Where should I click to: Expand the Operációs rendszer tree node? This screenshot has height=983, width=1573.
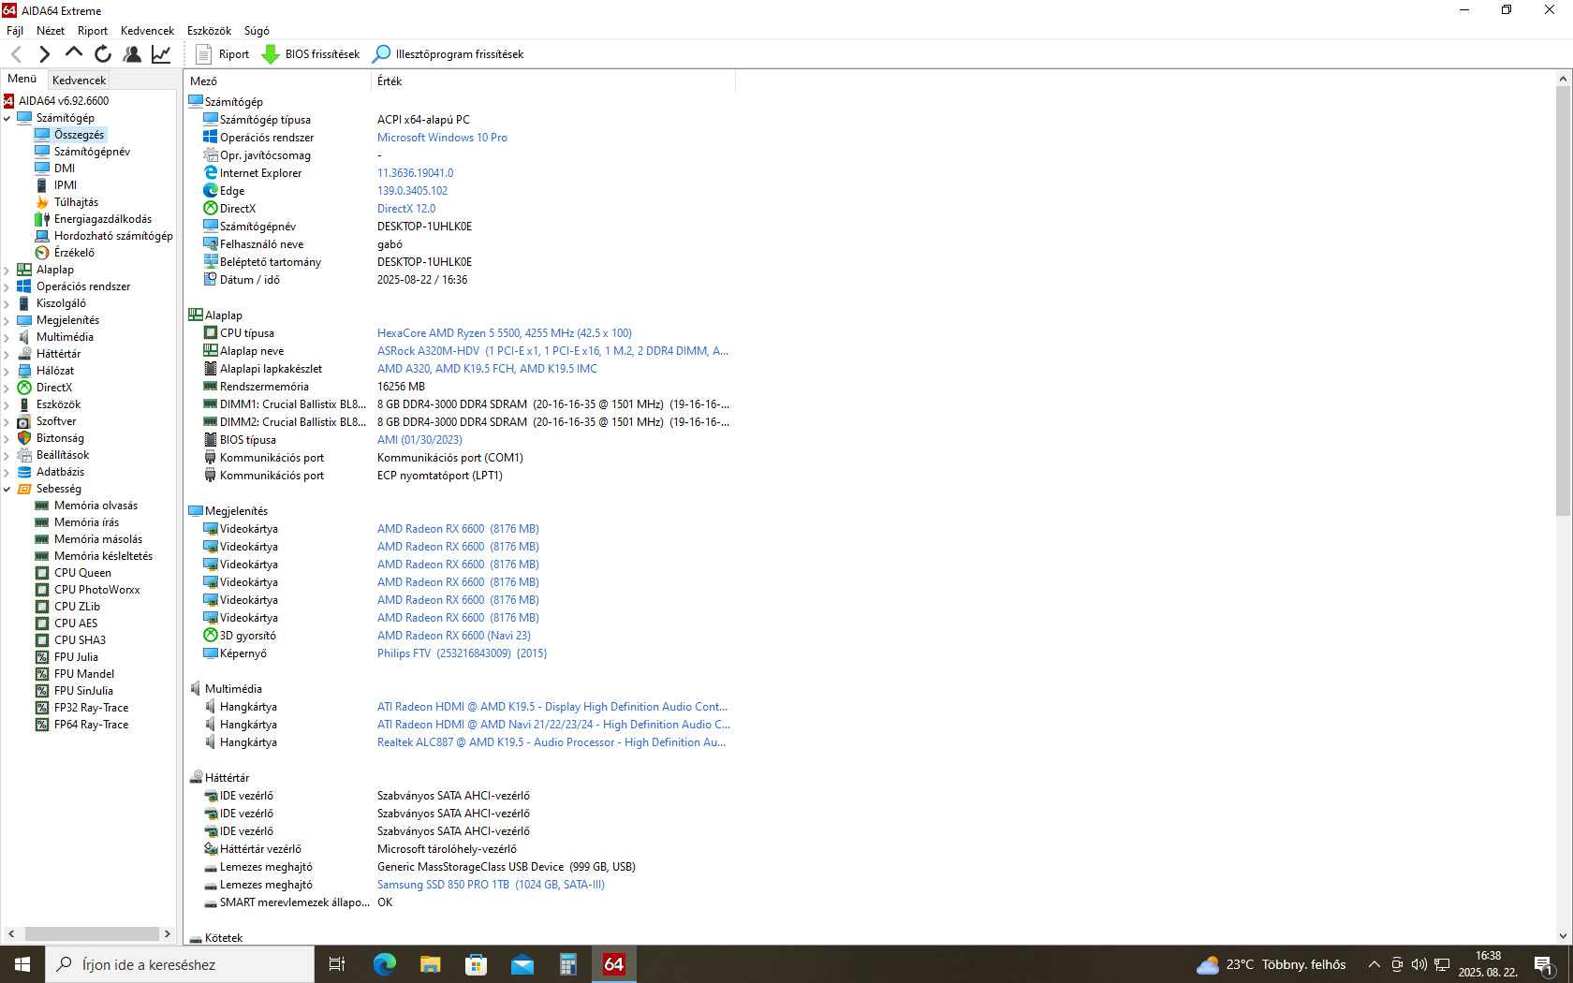pos(7,286)
